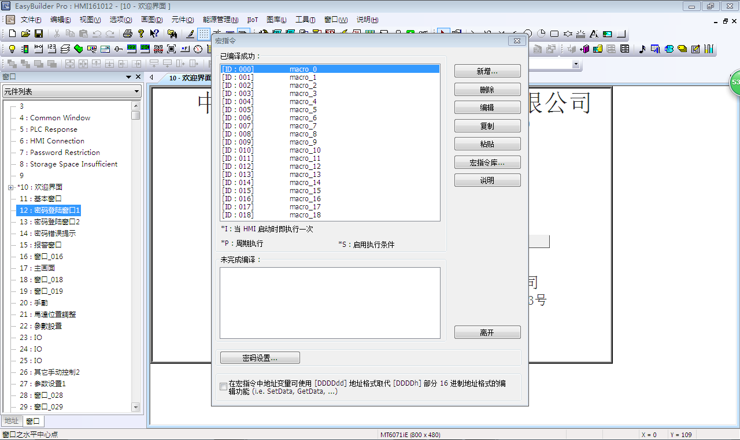Select the word lamp traffic light icon
Image resolution: width=740 pixels, height=440 pixels.
[x=25, y=49]
